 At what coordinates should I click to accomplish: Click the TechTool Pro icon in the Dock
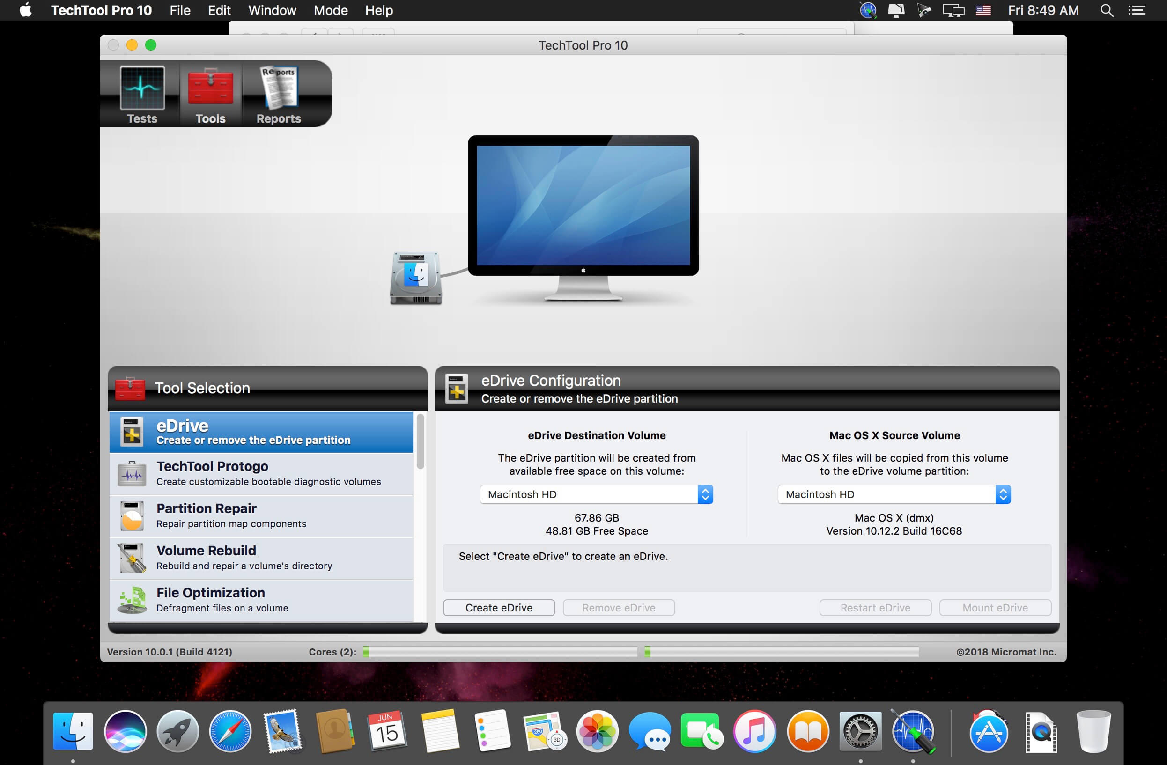click(913, 731)
